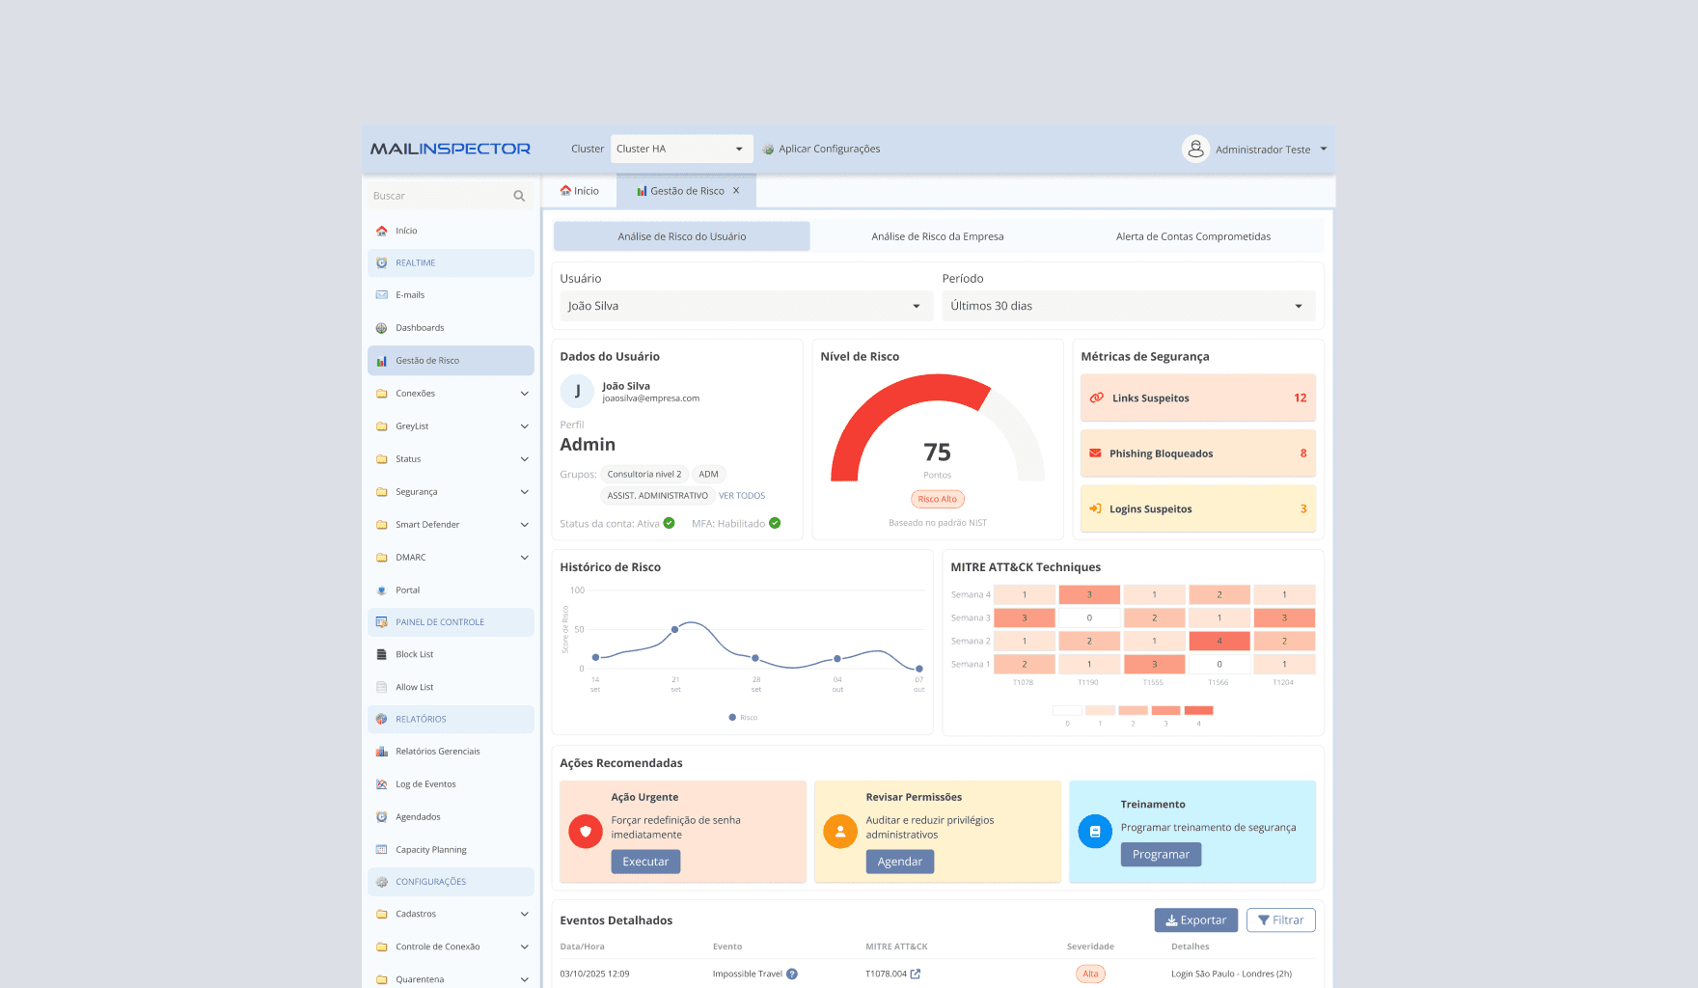Open Log de Eventos icon
This screenshot has height=988, width=1698.
click(382, 784)
